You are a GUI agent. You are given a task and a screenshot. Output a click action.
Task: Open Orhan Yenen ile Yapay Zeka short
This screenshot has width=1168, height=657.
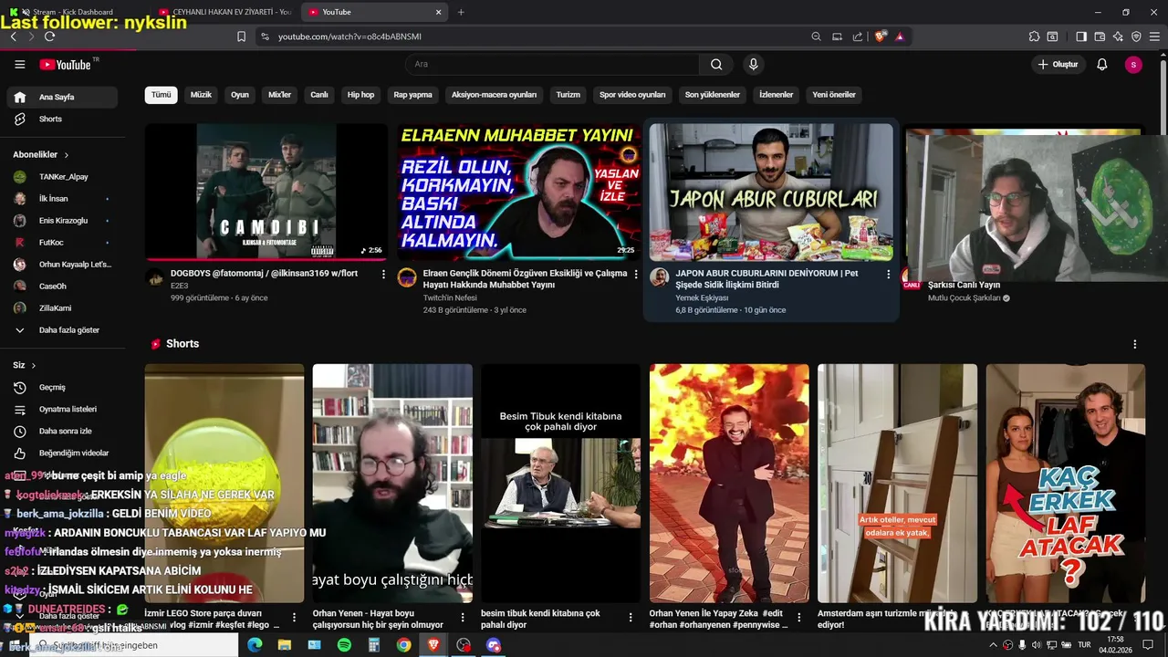click(729, 483)
